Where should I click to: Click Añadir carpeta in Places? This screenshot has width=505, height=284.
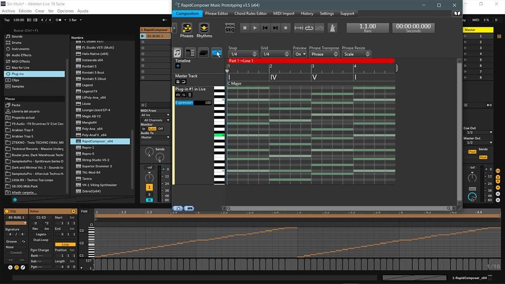(x=24, y=192)
